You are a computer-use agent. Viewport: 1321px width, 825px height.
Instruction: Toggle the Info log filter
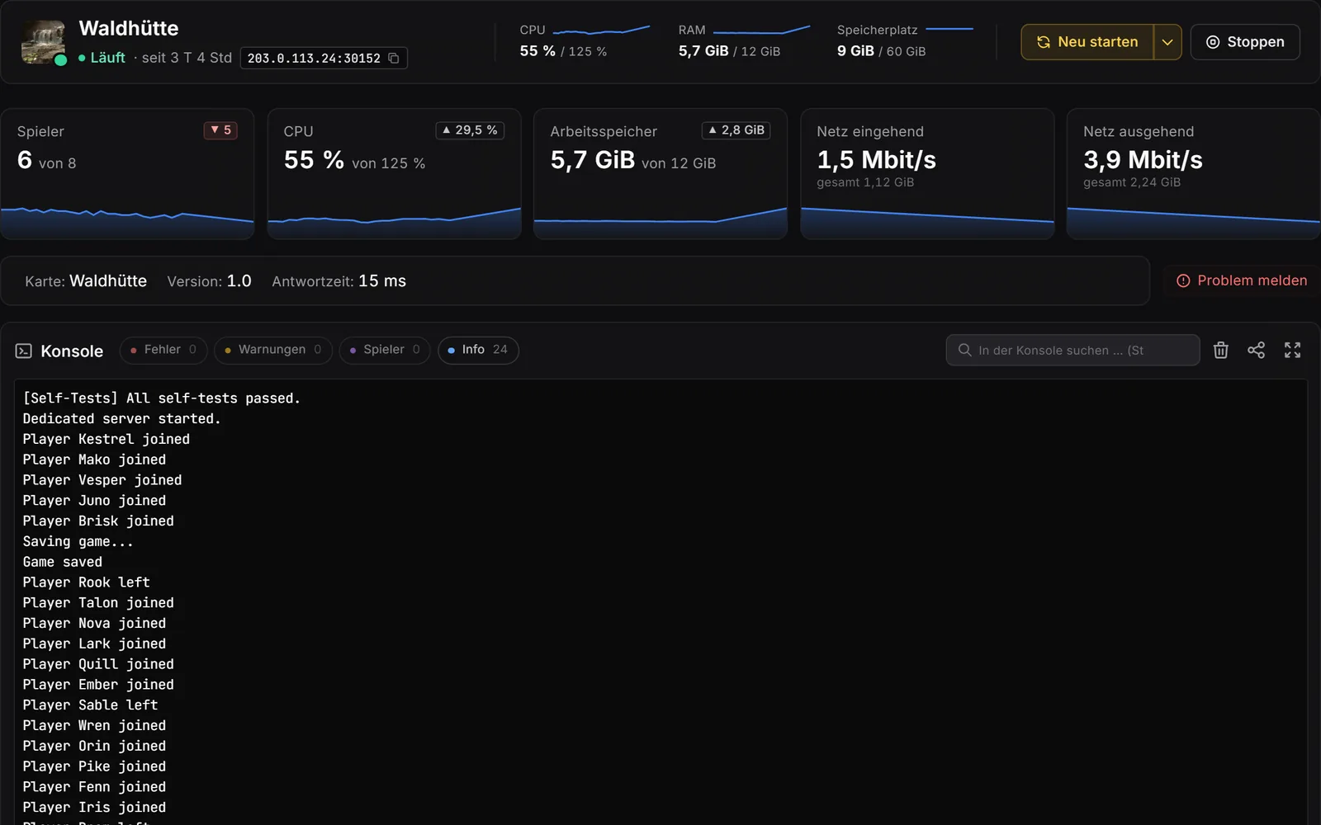(x=478, y=350)
